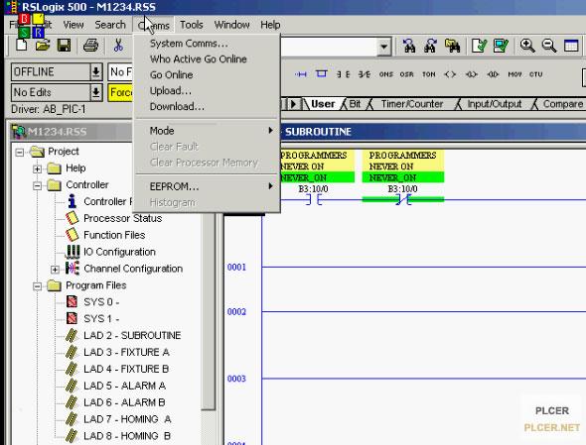This screenshot has width=586, height=445.
Task: Switch to the User instruction tab
Action: [323, 104]
